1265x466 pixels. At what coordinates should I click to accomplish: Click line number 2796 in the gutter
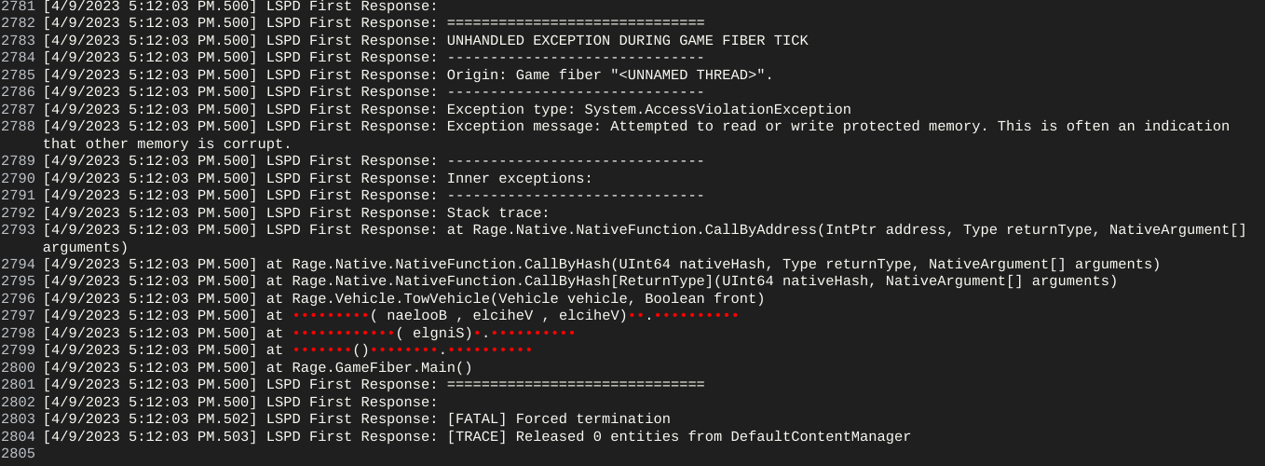click(x=19, y=299)
